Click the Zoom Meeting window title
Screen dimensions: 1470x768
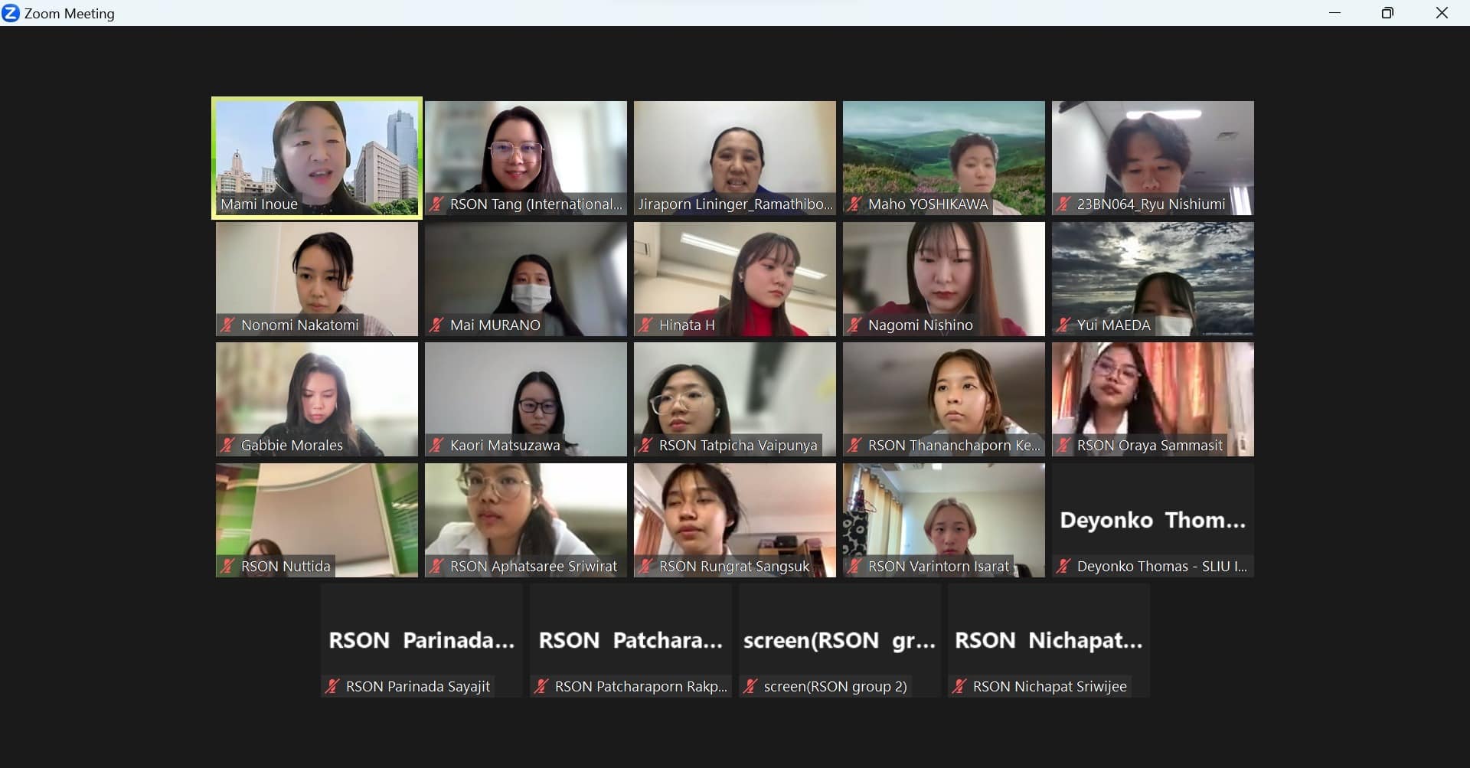[x=70, y=14]
